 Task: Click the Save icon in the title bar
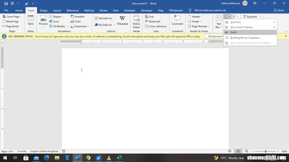6,3
